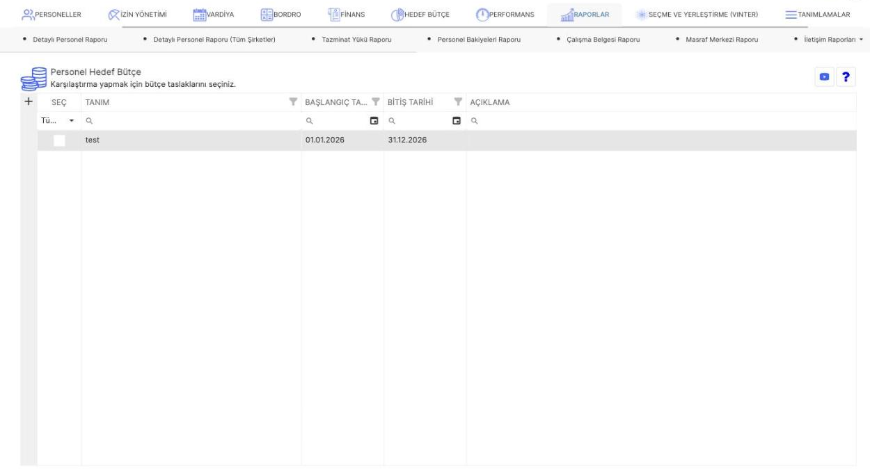Open calendar picker for start date filter
The height and width of the screenshot is (472, 870).
point(374,121)
